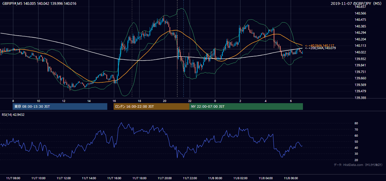Click the bottom date label 11/7 08:00

(13, 178)
